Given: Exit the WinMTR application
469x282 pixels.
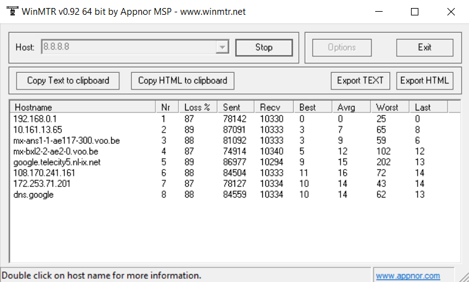Looking at the screenshot, I should [x=425, y=48].
